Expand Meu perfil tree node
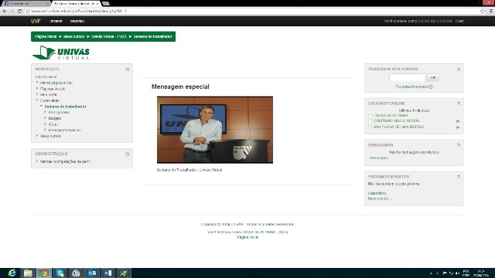Viewport: 495px width, 278px height. coord(37,94)
